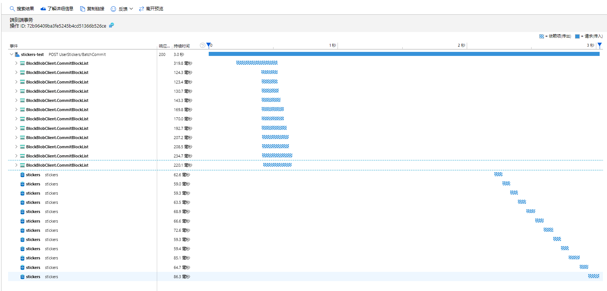Image resolution: width=607 pixels, height=291 pixels.
Task: Click the SQL icon of the 63.5 毫秒 stickers row
Action: [x=22, y=202]
